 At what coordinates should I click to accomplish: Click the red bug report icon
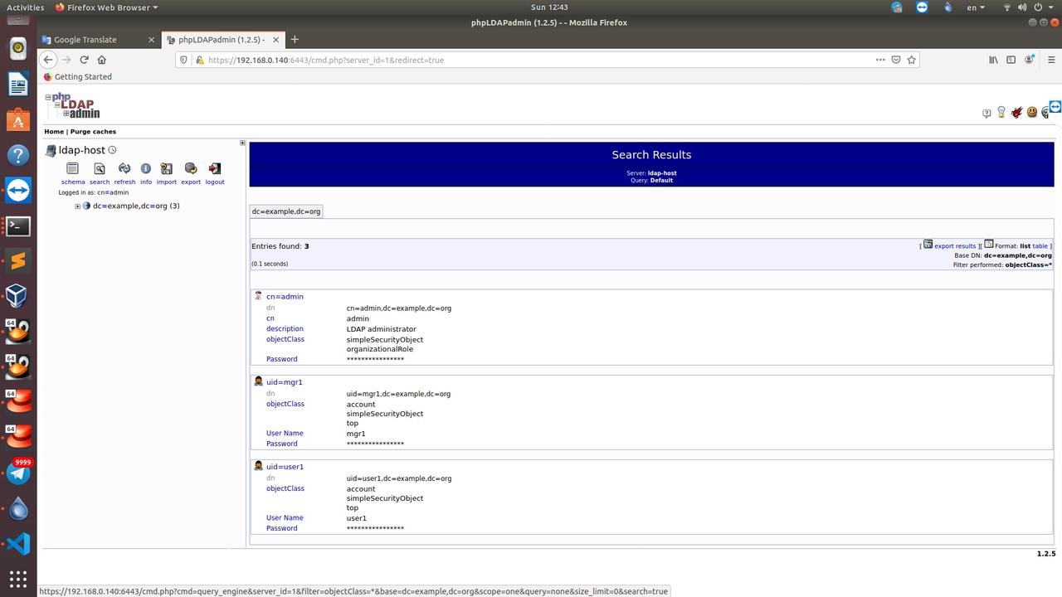tap(1016, 113)
